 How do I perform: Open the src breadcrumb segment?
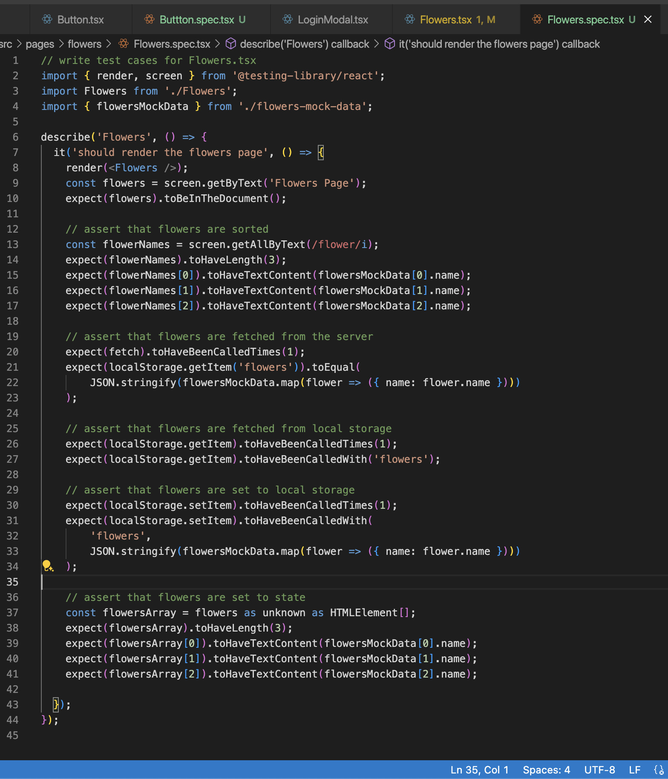click(x=6, y=44)
